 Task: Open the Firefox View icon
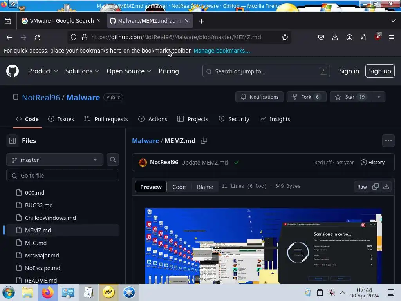point(8,21)
